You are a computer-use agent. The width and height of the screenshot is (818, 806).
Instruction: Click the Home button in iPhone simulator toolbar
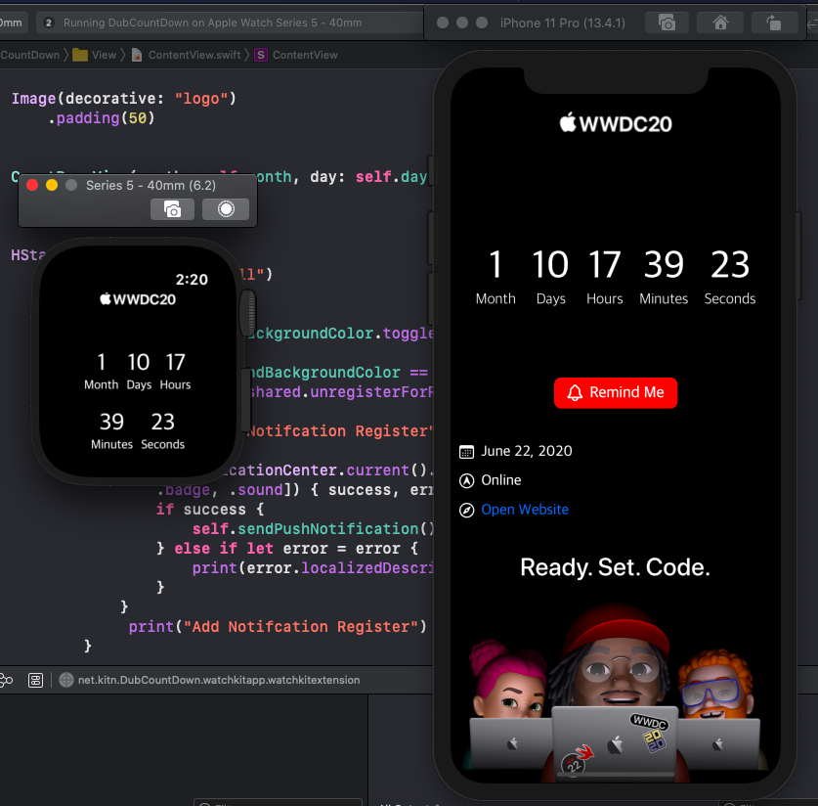720,22
